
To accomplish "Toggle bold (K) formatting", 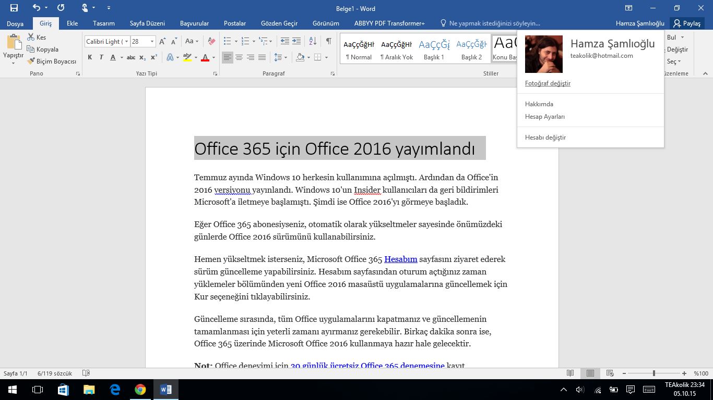I will (90, 57).
